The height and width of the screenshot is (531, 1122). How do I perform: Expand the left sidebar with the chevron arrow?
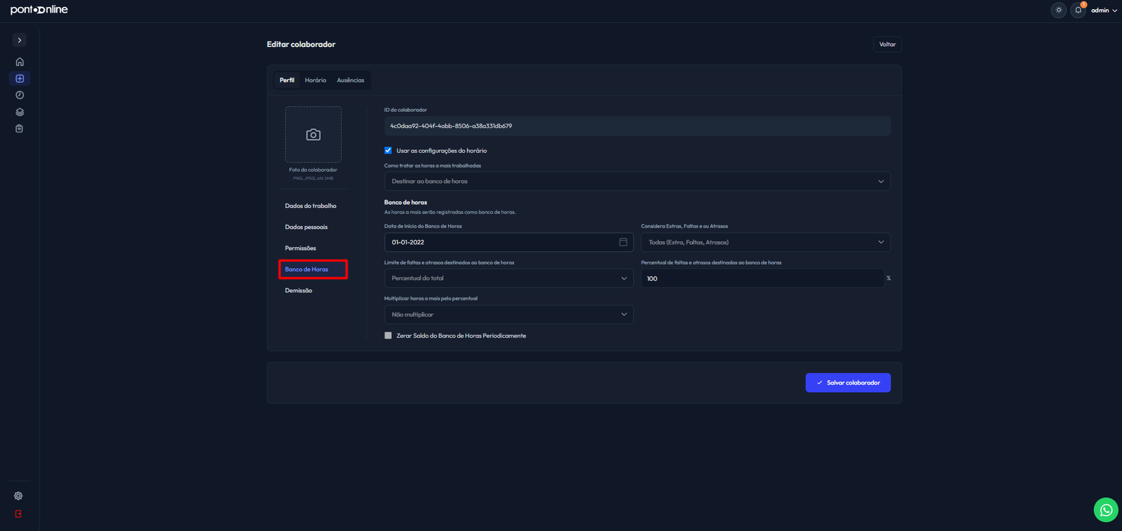(20, 41)
